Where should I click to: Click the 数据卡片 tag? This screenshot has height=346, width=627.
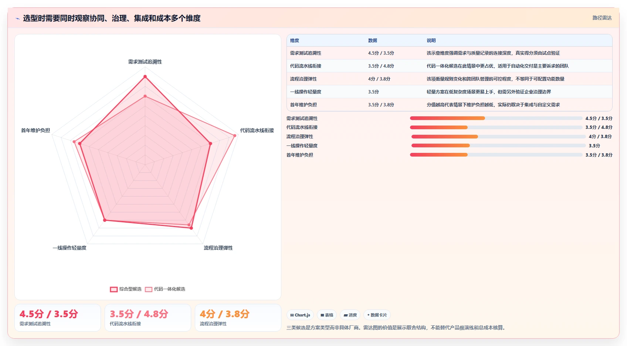tap(377, 315)
